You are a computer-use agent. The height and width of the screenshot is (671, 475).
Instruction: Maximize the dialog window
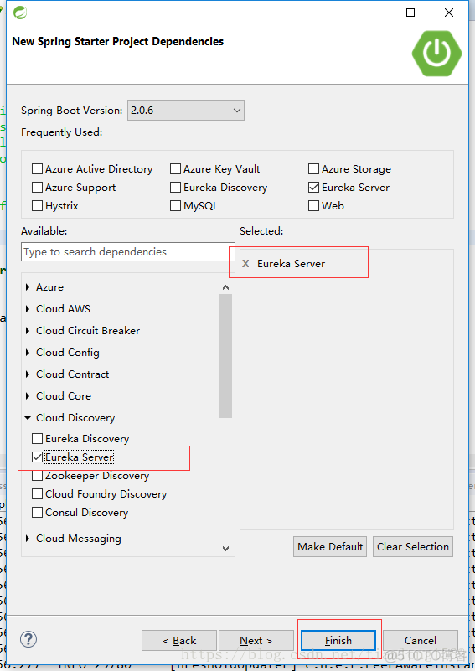(410, 13)
